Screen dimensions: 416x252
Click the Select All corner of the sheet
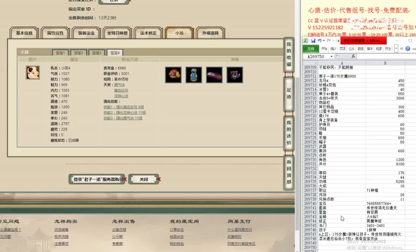pos(310,63)
